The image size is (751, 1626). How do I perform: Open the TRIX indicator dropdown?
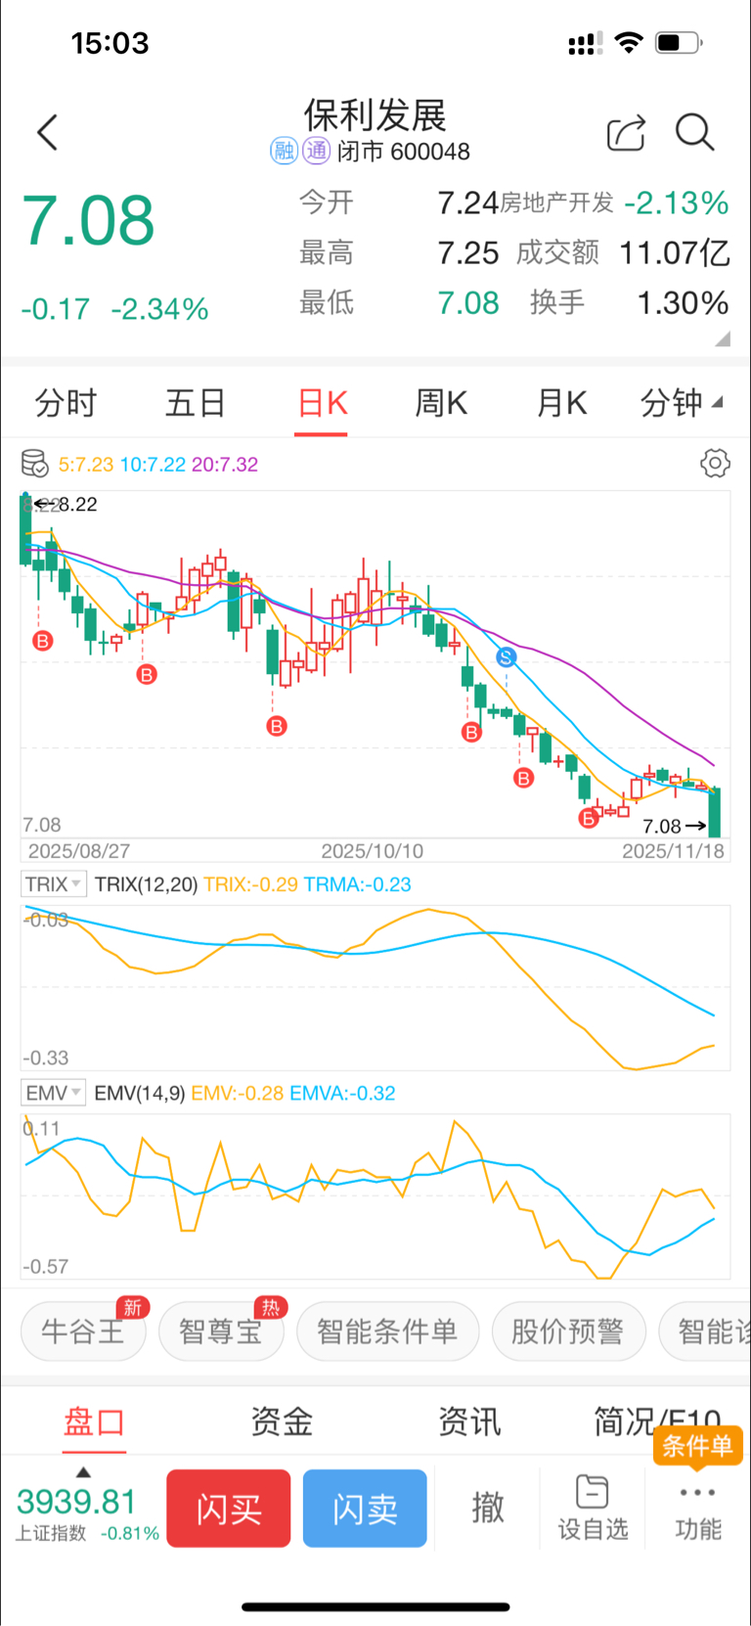(x=54, y=883)
